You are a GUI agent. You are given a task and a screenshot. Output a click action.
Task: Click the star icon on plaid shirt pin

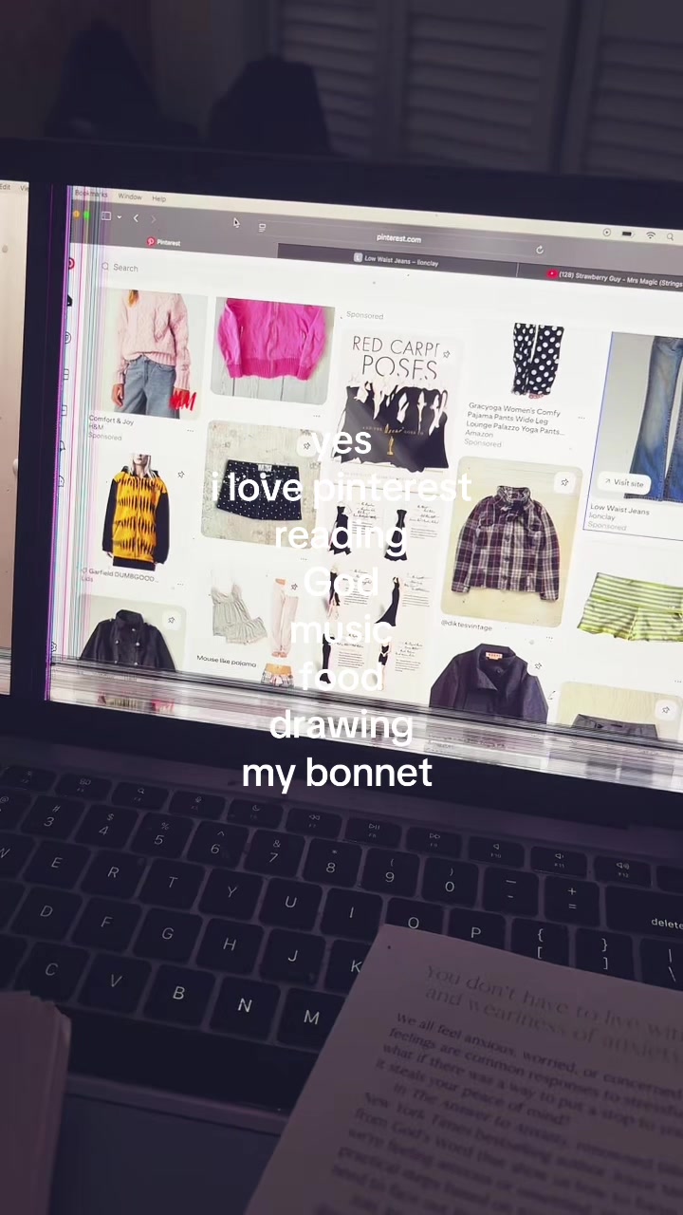pos(564,482)
